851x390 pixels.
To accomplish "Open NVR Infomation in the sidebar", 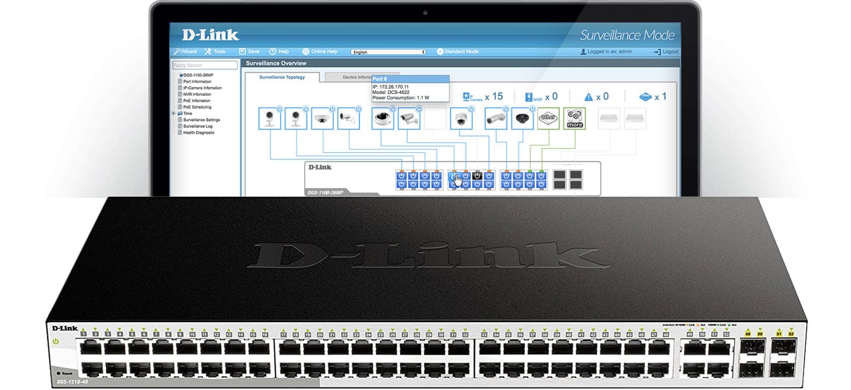I will pos(194,94).
